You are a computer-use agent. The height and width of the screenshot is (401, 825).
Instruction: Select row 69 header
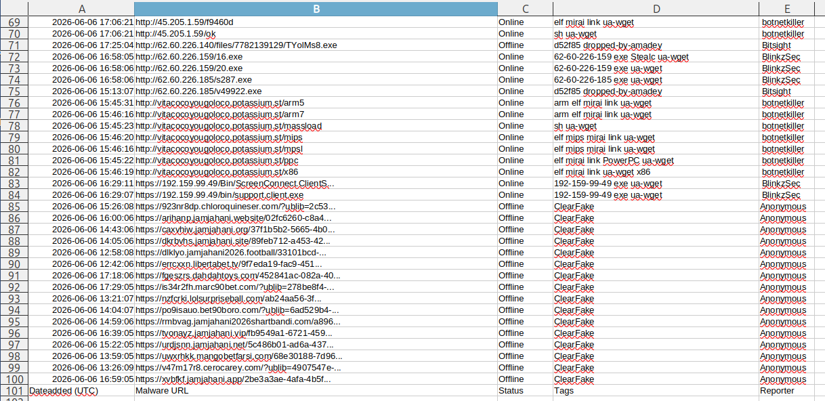point(14,22)
